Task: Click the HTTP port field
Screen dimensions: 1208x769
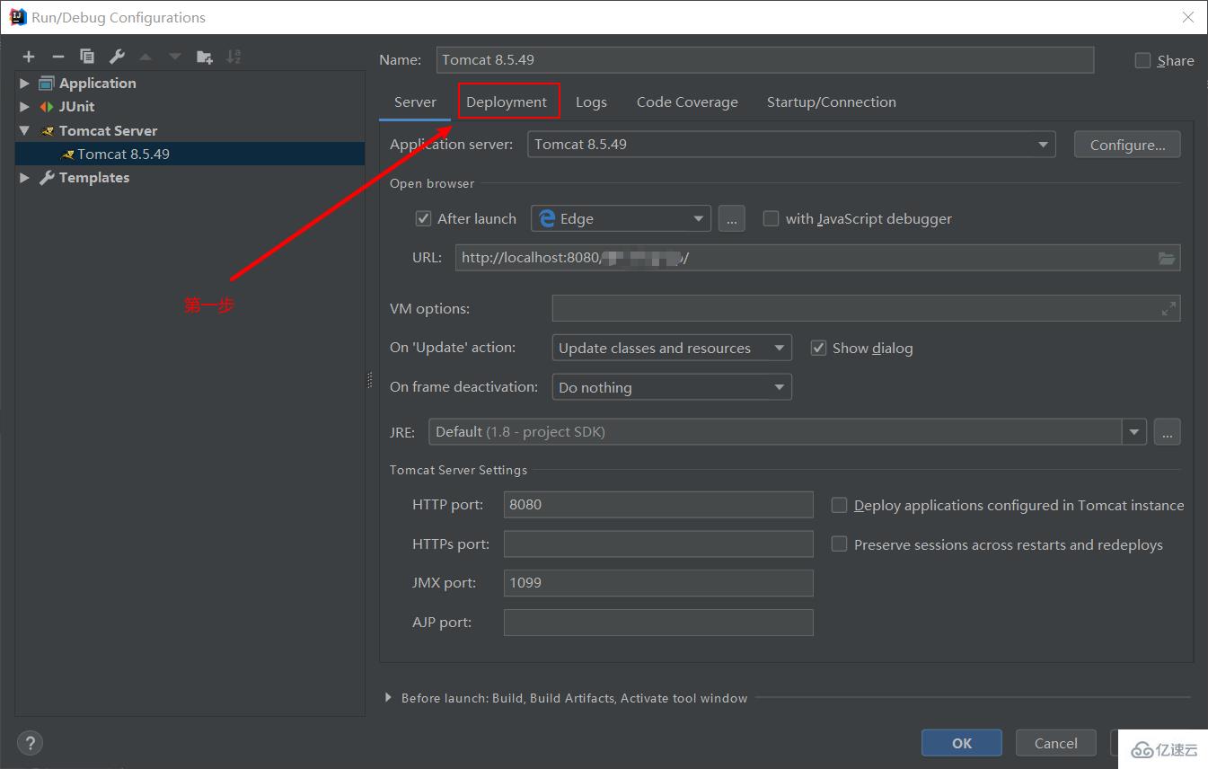Action: point(658,504)
